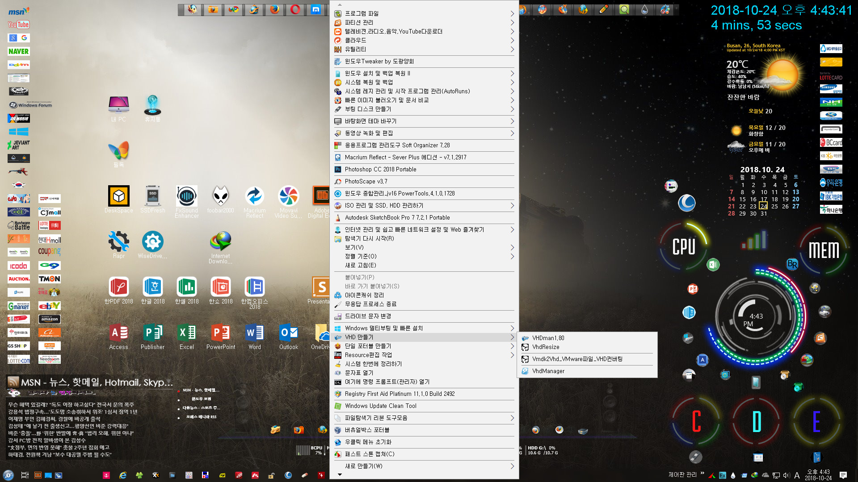Click amazon shortcut in left sidebar
Screen dimensions: 858x482
[49, 319]
